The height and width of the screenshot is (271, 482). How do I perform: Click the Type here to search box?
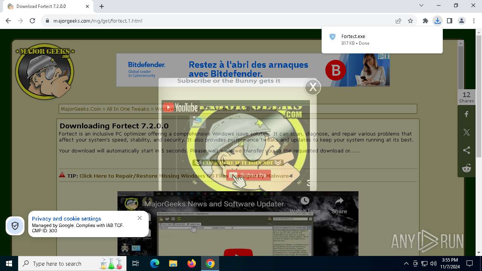(72, 263)
